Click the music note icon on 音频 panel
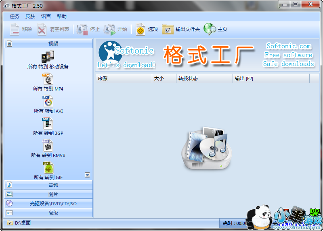Screen dimensions: 323x231 [x=9, y=185]
